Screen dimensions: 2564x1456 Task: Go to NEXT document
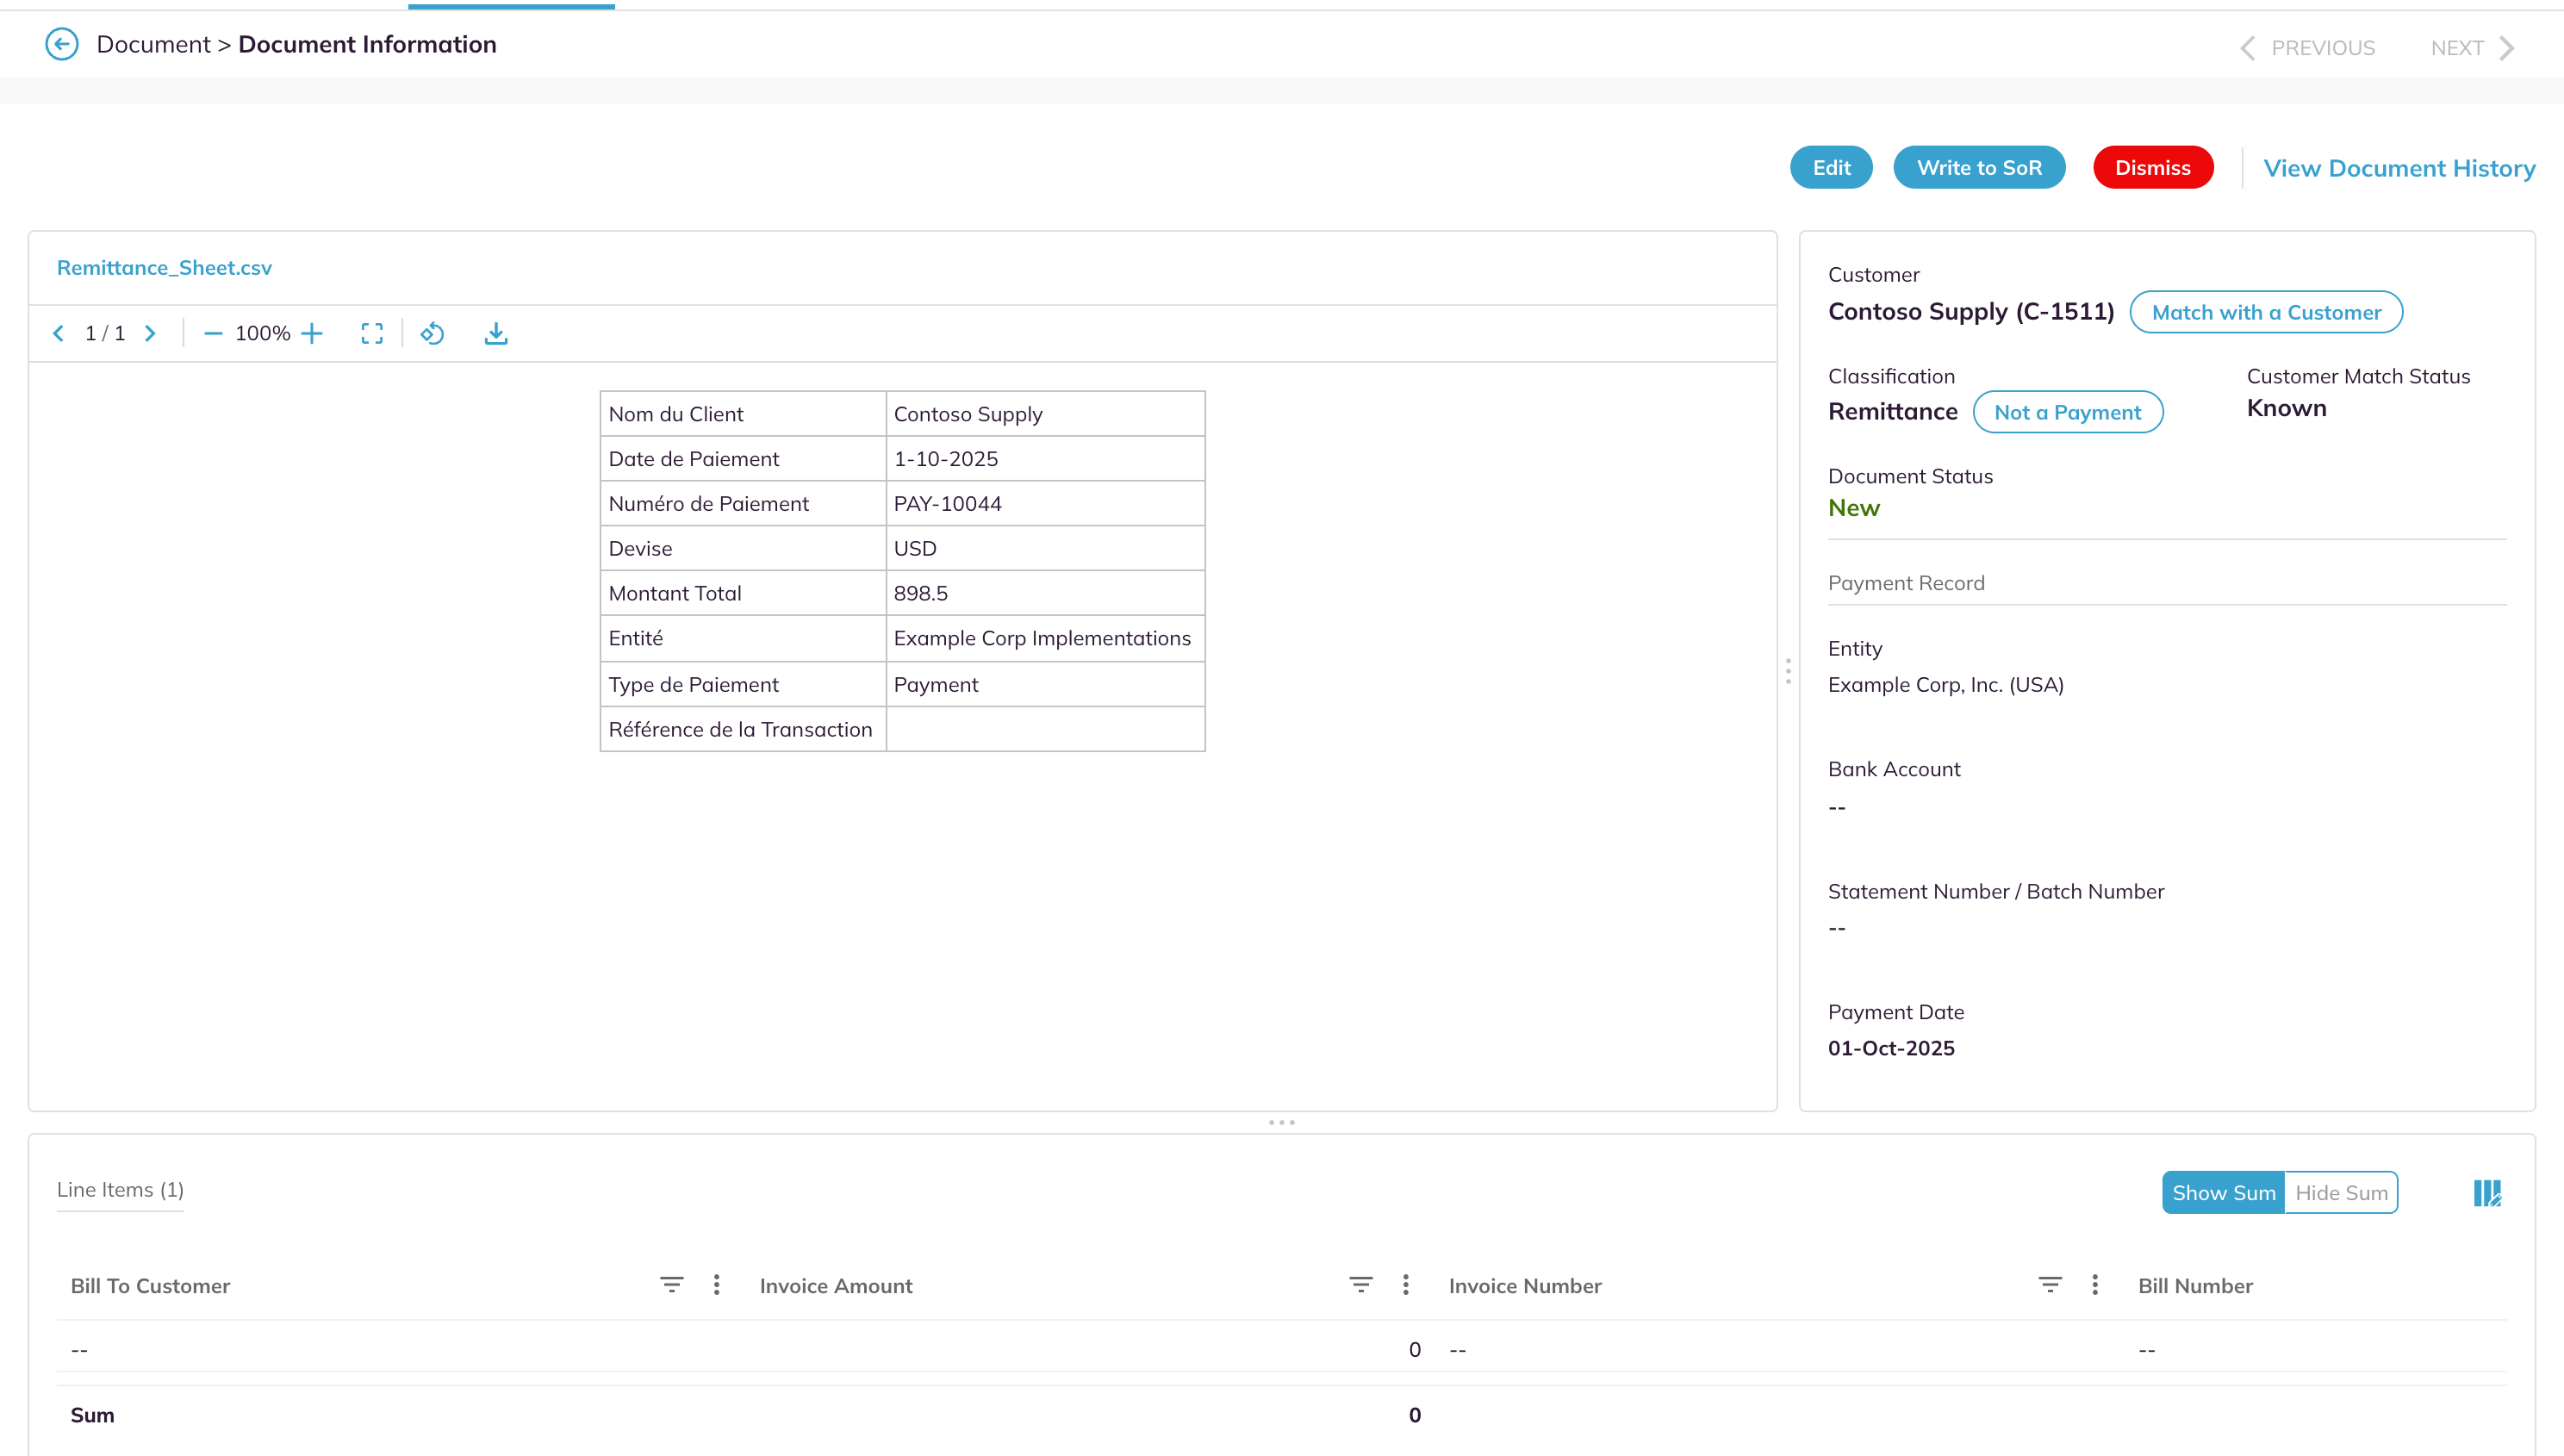click(x=2473, y=47)
